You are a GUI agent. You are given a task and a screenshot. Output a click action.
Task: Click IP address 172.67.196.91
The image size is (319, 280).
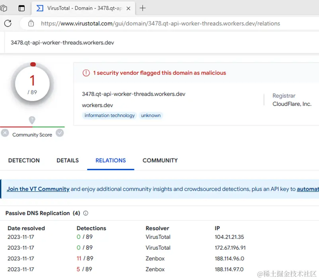click(230, 248)
